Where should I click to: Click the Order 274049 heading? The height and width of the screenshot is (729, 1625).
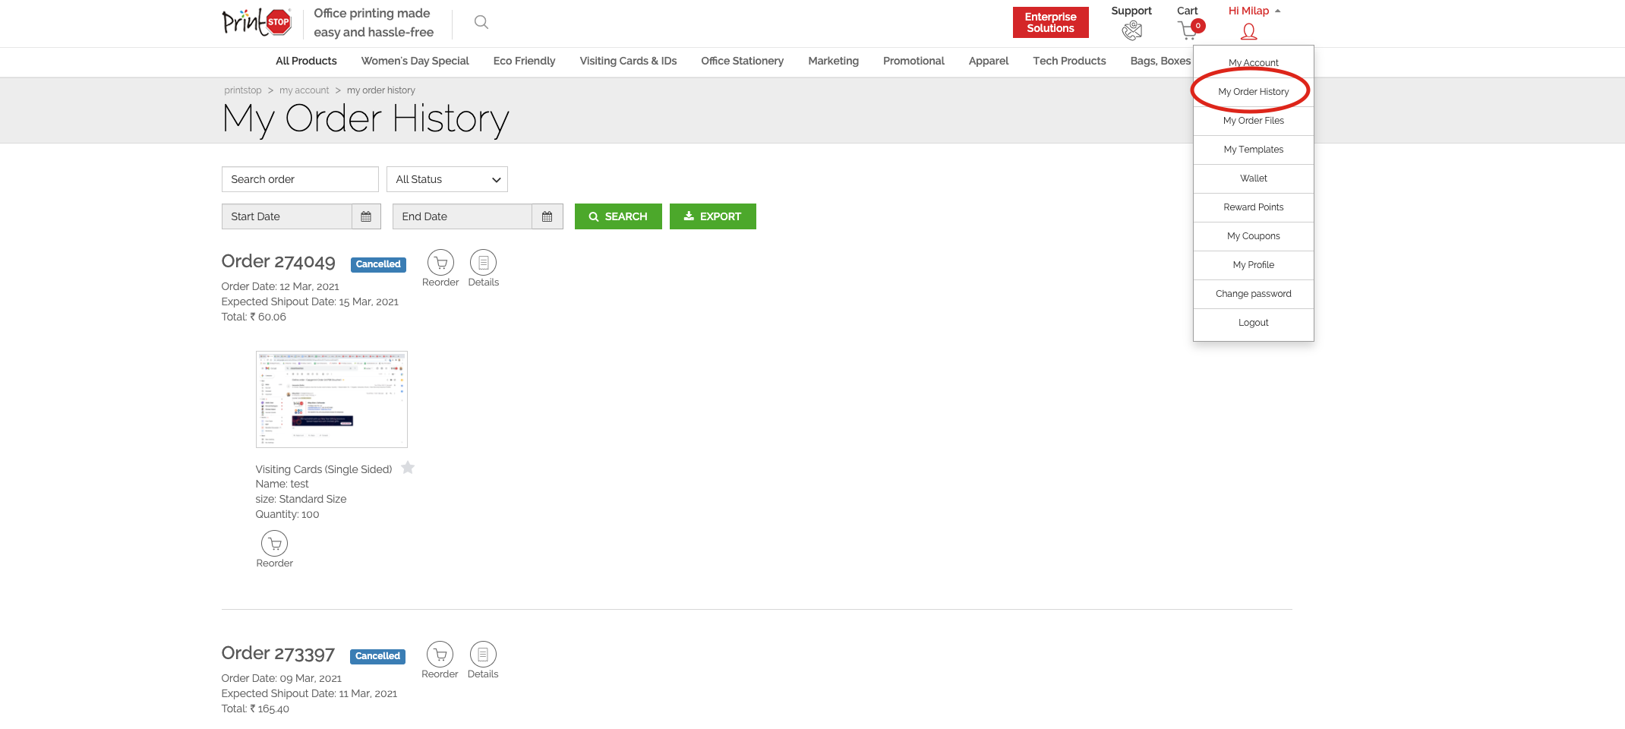pos(279,262)
